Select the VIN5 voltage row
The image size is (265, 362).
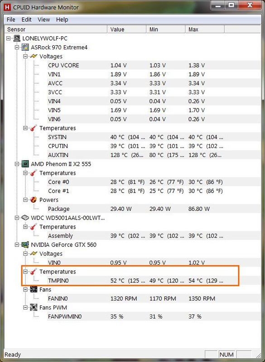(153, 110)
